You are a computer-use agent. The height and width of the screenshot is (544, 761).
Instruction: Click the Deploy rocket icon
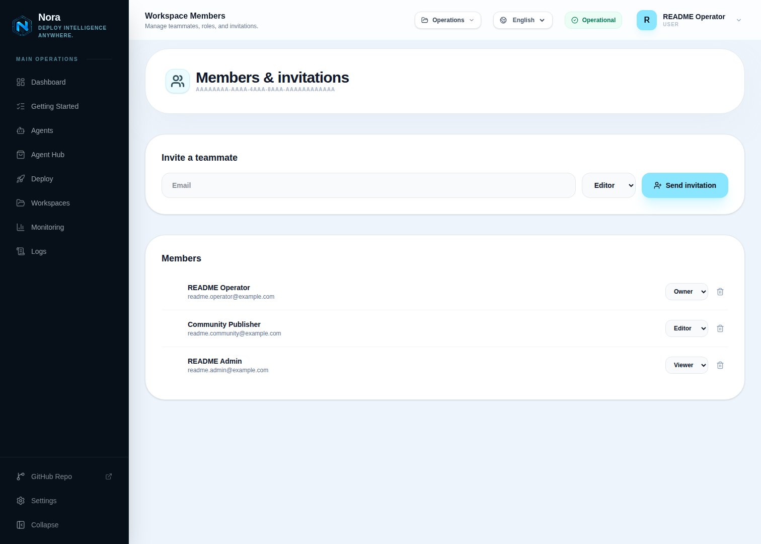click(x=21, y=179)
